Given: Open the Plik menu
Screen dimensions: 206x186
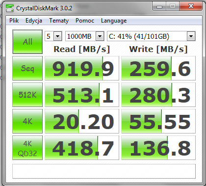Looking at the screenshot, I should pos(14,21).
